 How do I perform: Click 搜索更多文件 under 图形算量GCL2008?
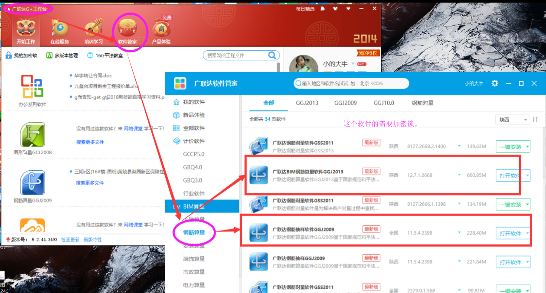pyautogui.click(x=90, y=142)
